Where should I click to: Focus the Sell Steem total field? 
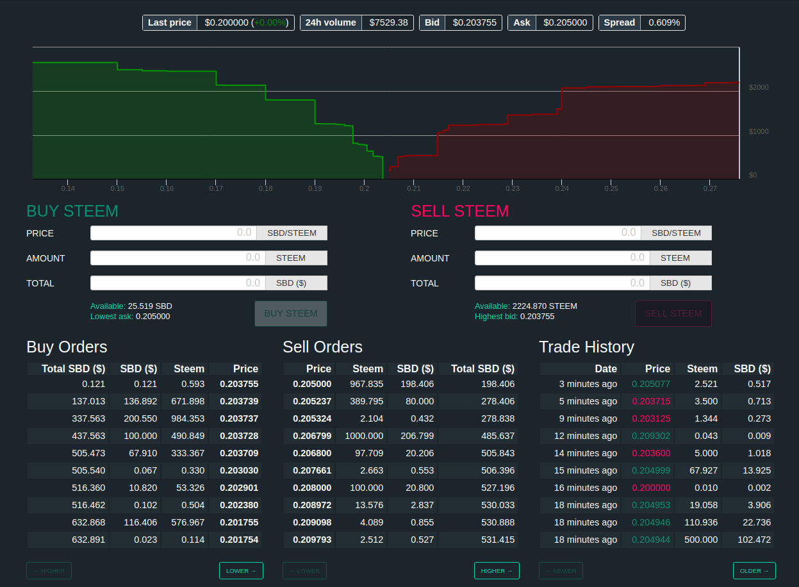(562, 283)
